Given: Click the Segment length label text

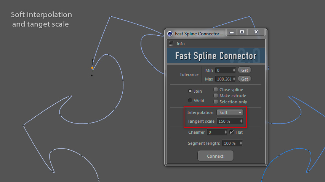Looking at the screenshot, I should (x=204, y=143).
